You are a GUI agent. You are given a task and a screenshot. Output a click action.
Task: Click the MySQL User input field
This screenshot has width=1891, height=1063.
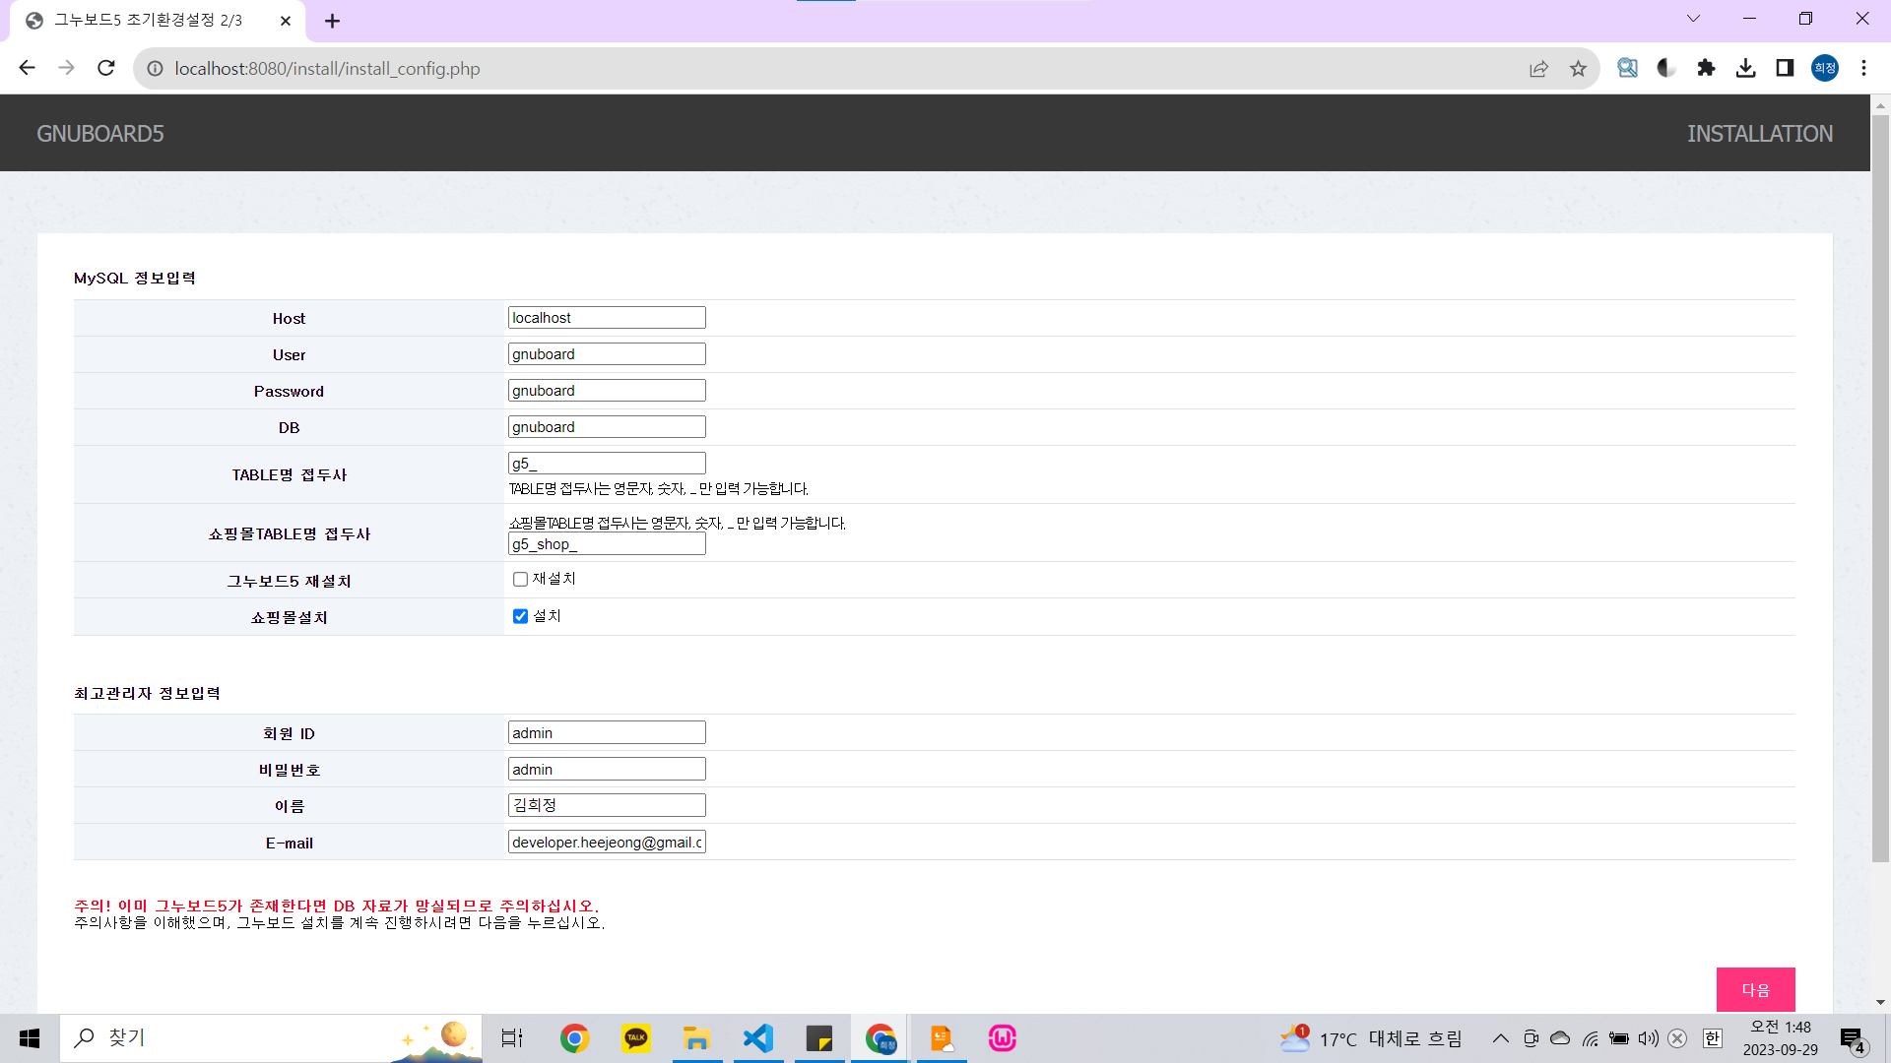pos(607,354)
